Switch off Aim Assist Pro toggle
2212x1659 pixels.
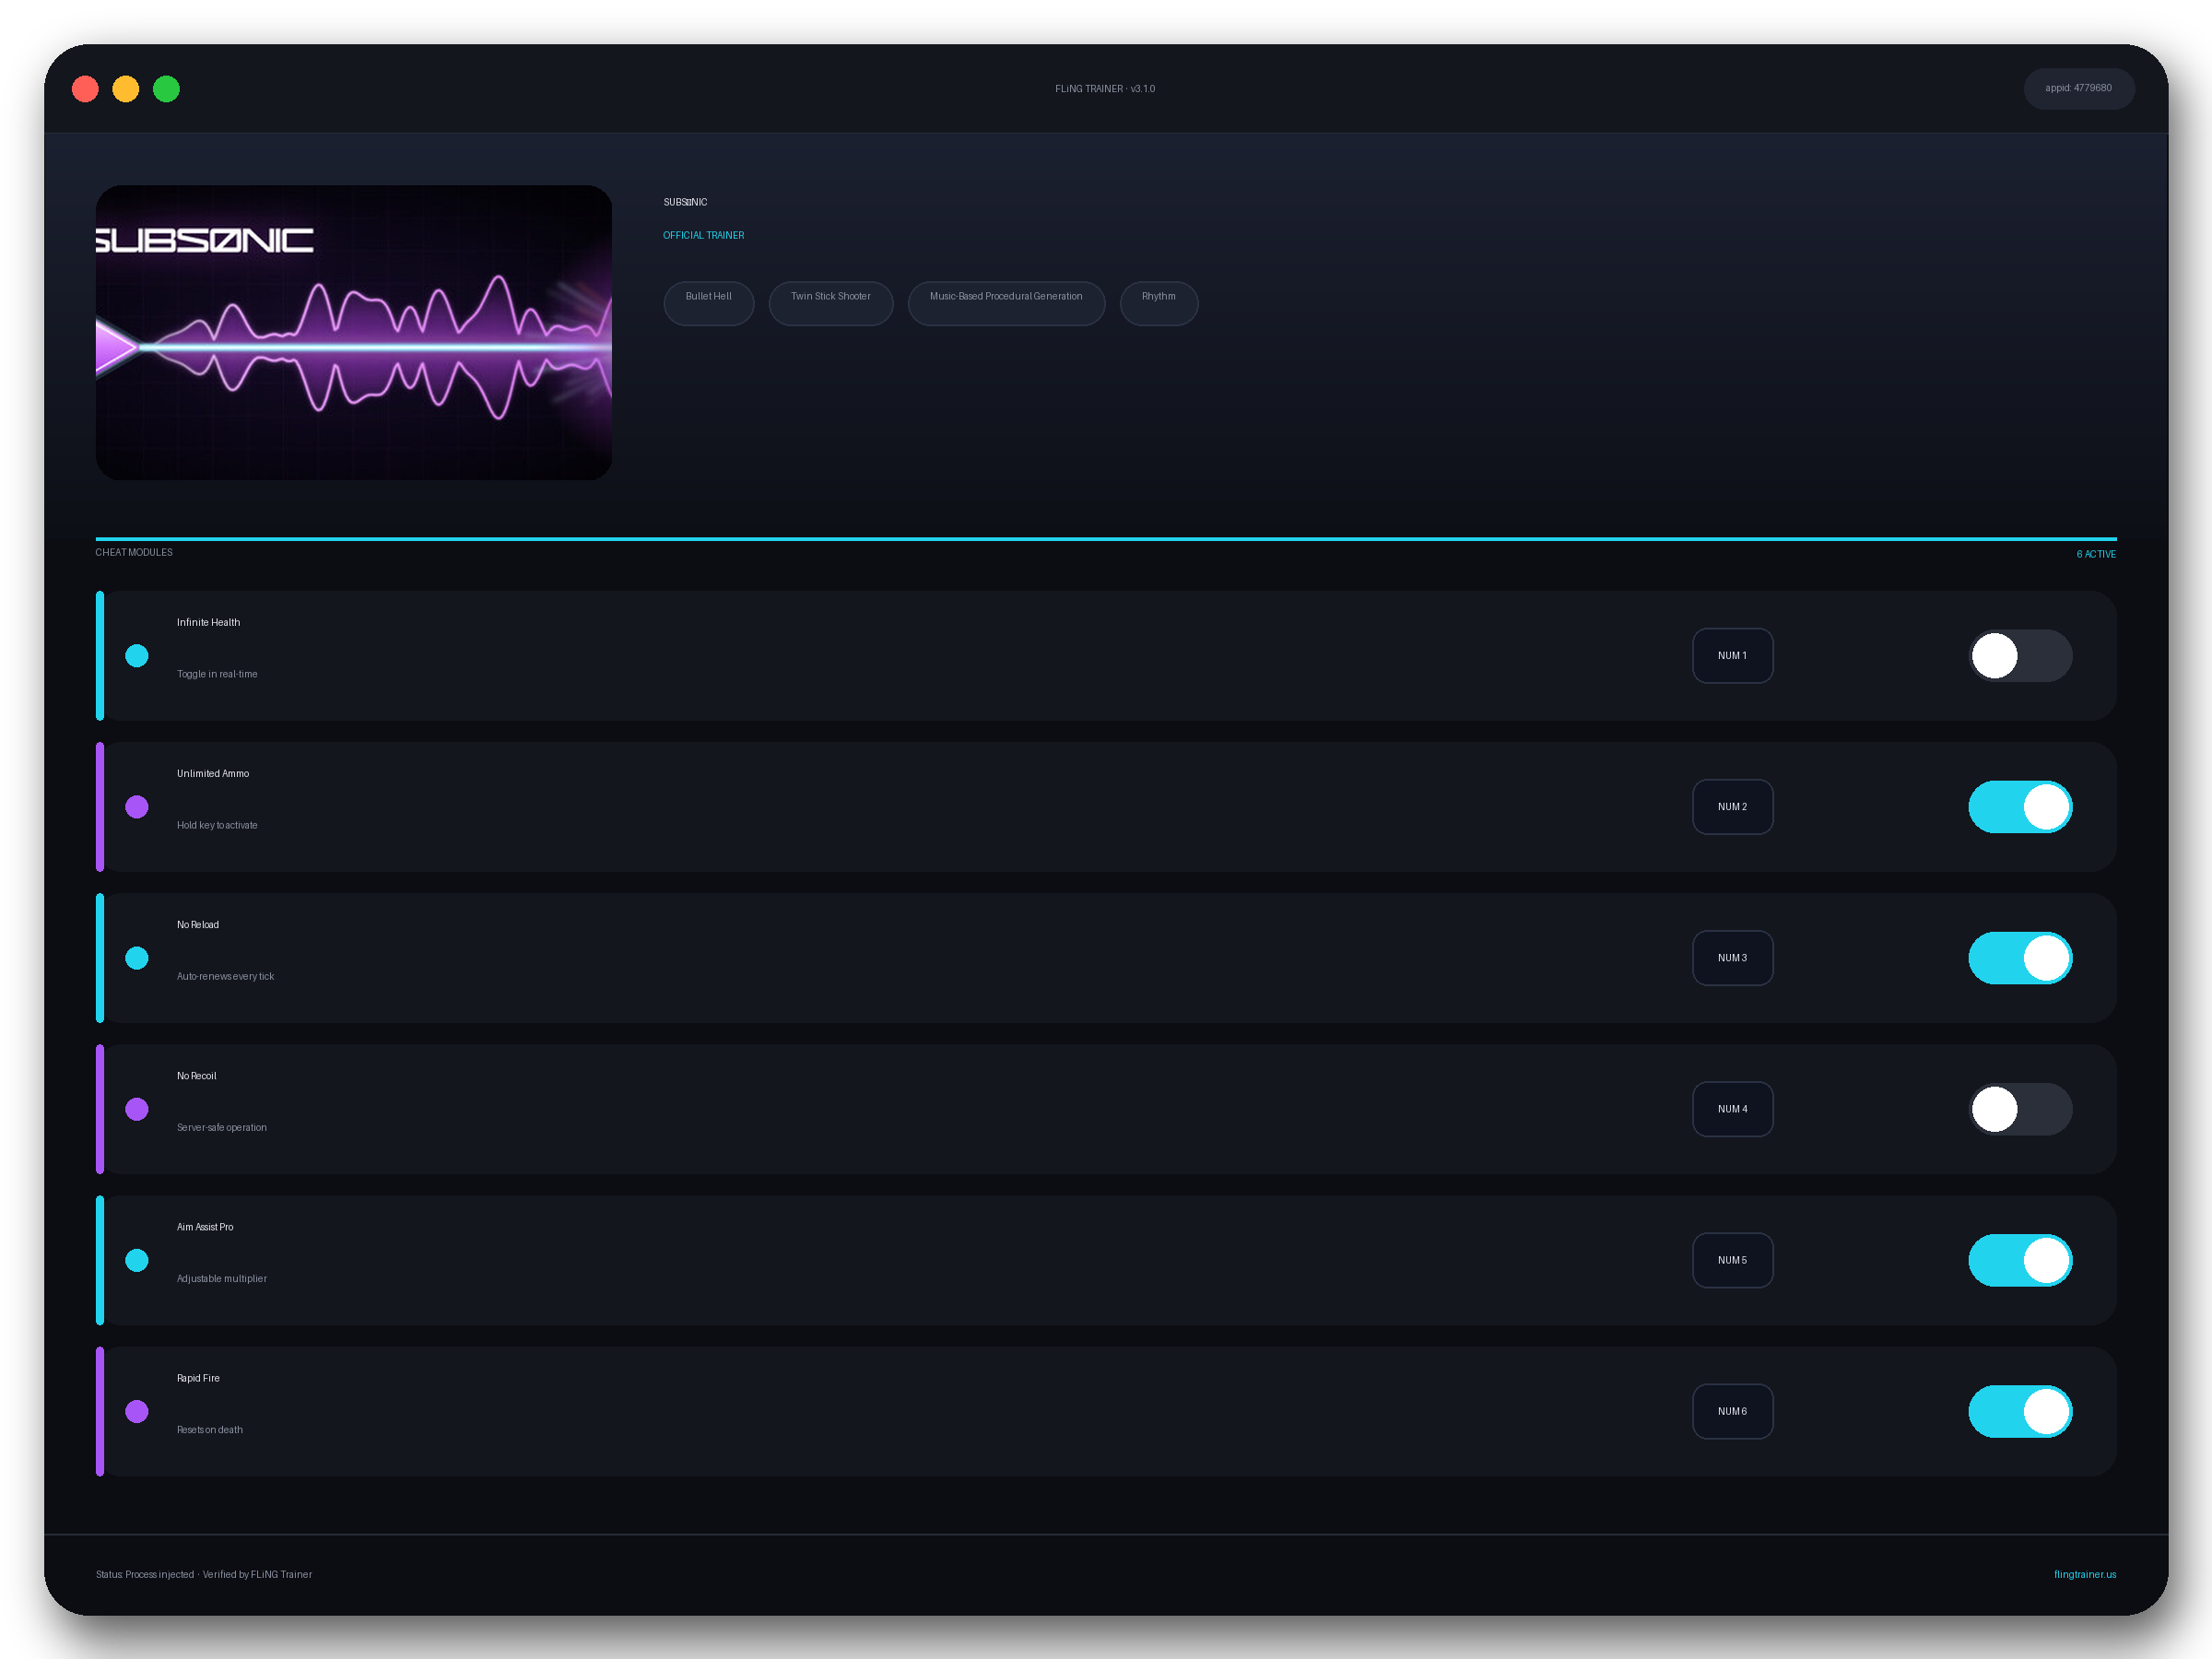click(2020, 1260)
